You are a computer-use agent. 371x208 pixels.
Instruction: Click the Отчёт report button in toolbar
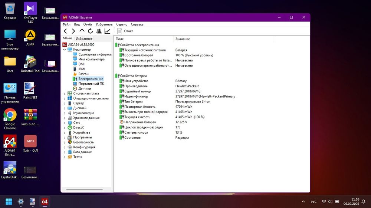tap(125, 31)
